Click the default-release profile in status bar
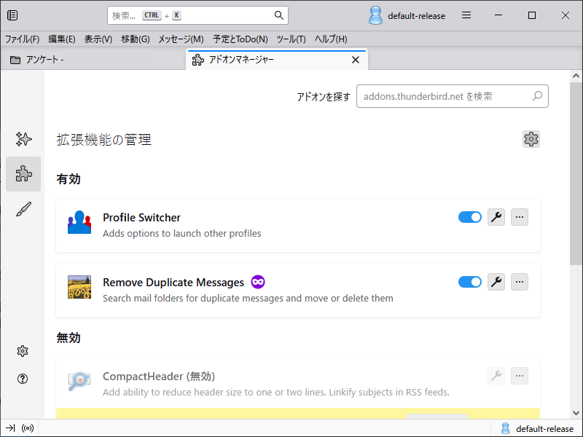This screenshot has width=583, height=437. [x=537, y=428]
